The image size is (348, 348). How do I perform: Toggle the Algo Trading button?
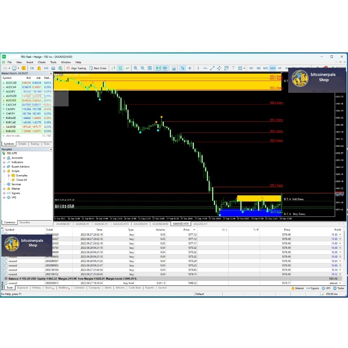tap(76, 68)
